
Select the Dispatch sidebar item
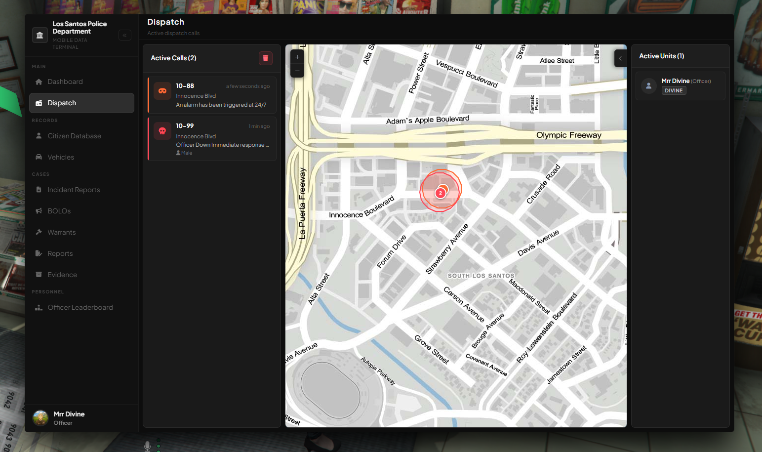(x=81, y=103)
